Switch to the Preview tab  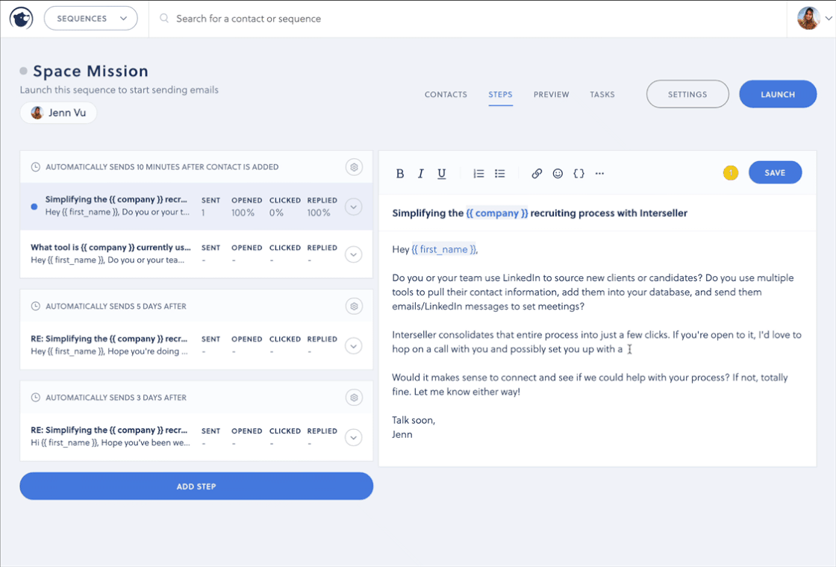[552, 94]
